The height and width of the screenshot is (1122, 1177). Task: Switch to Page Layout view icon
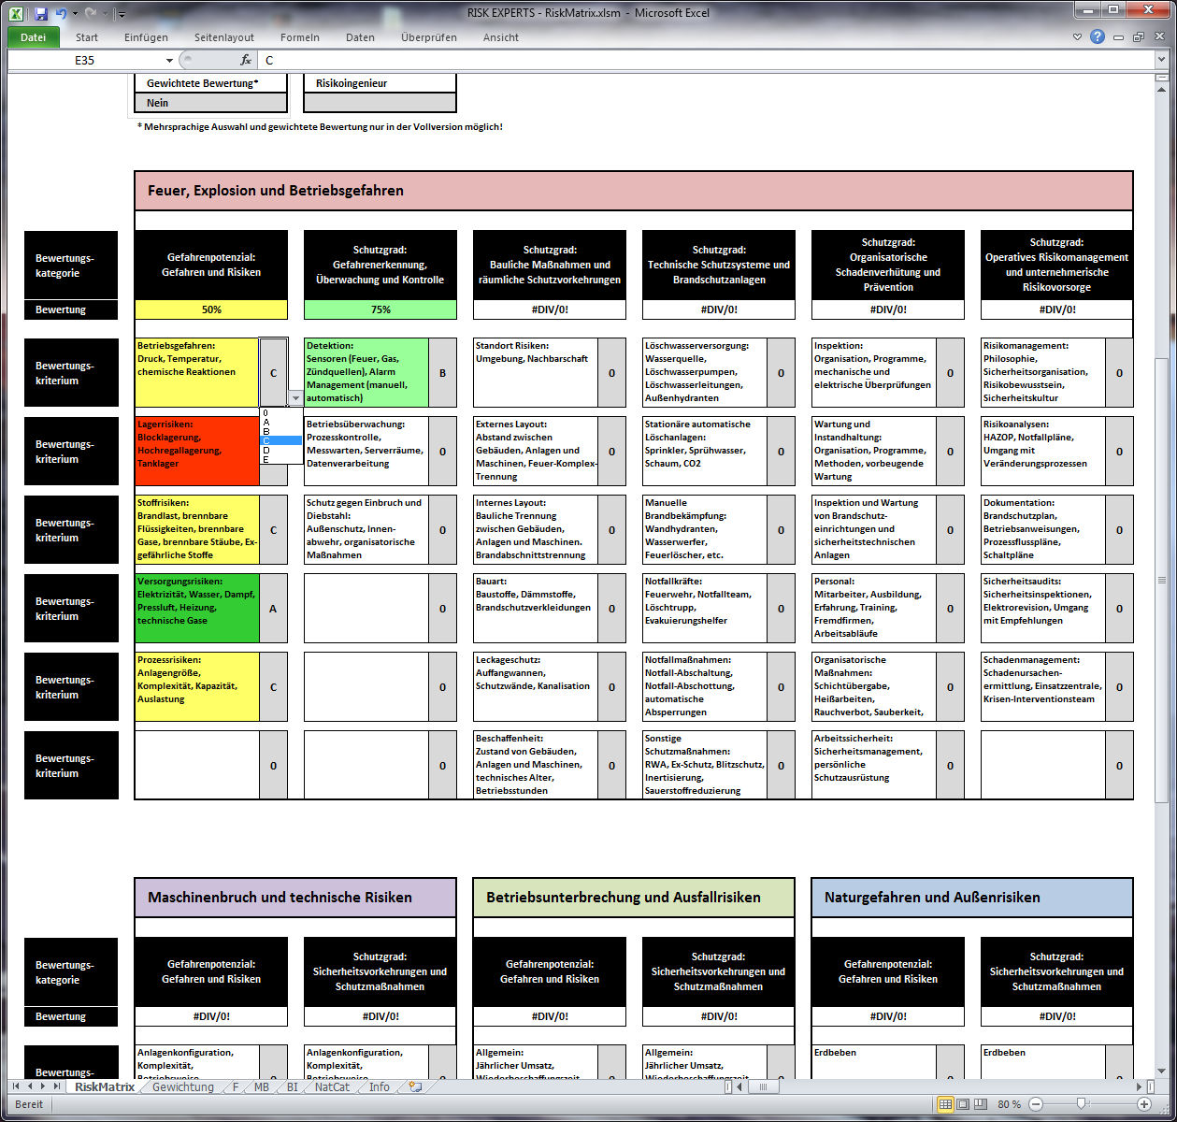(964, 1104)
